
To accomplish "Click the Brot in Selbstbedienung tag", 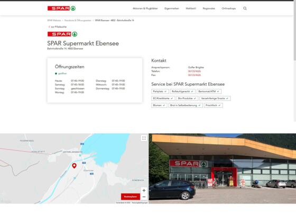I will [x=186, y=105].
